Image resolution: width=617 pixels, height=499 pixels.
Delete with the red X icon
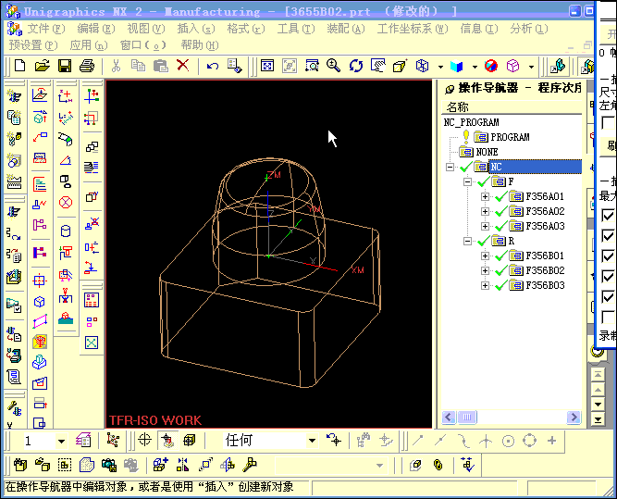[x=182, y=65]
